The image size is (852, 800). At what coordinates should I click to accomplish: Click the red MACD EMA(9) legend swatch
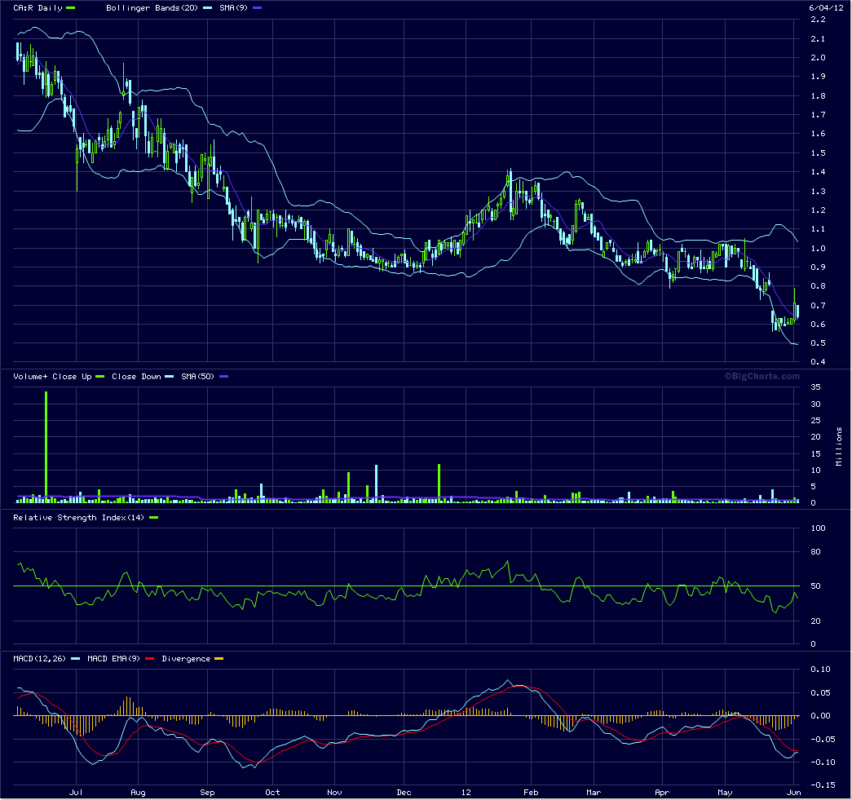click(149, 659)
